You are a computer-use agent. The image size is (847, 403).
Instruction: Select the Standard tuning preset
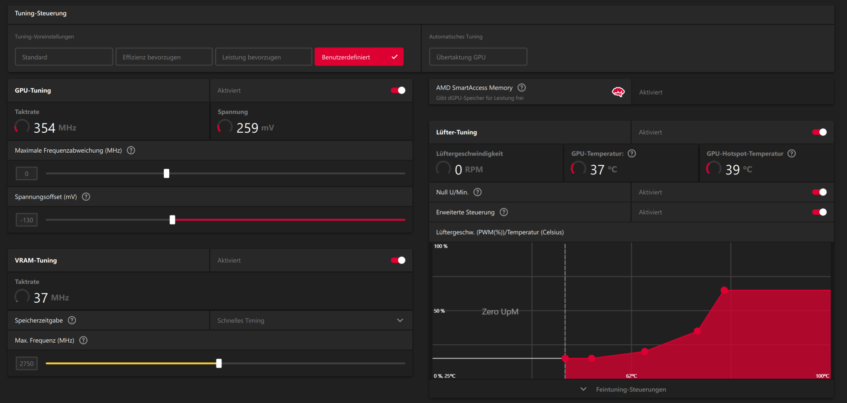64,57
